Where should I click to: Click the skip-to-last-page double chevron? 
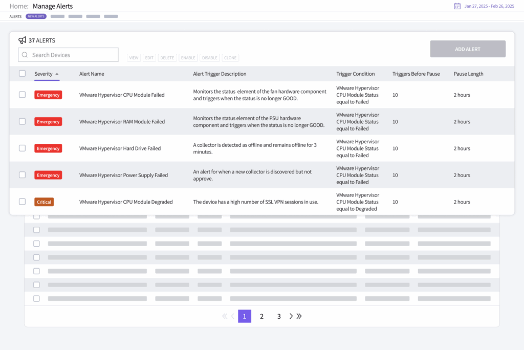[299, 316]
